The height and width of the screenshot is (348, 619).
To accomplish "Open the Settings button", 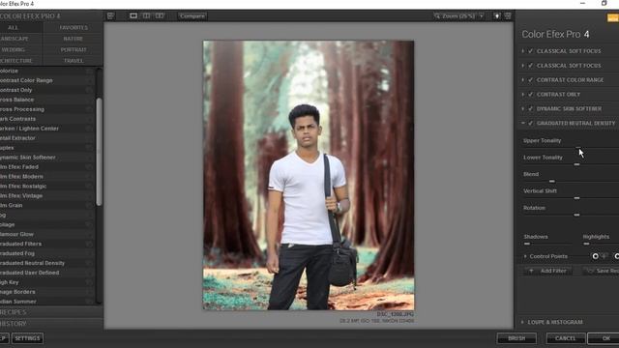I will click(x=27, y=338).
